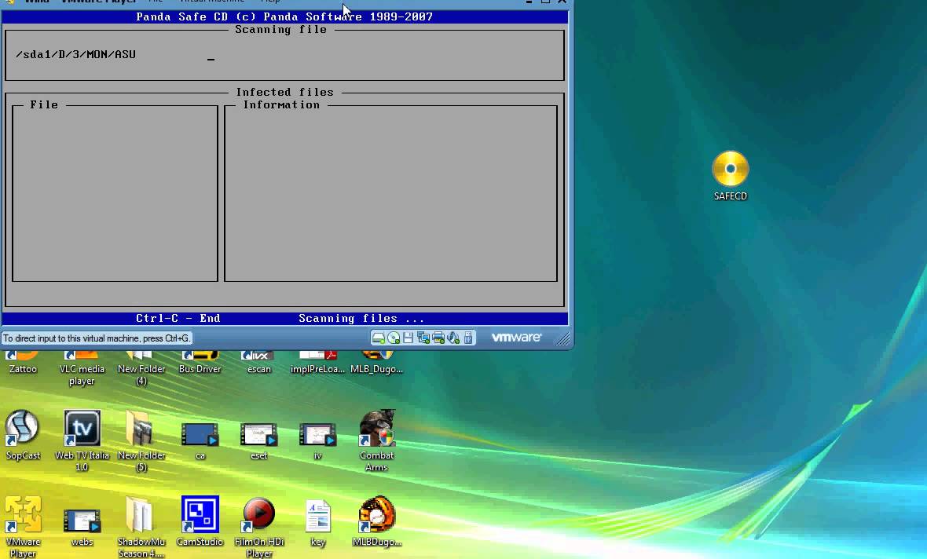
Task: Click the hard disk device icon in VMware status bar
Action: point(379,338)
